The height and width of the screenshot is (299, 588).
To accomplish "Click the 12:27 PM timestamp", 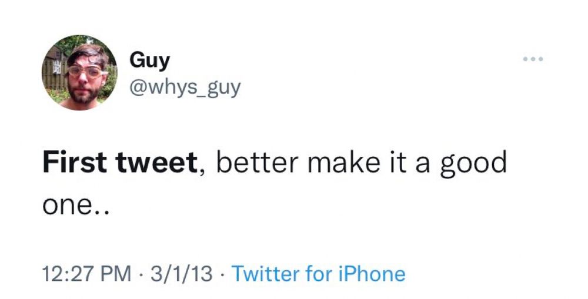I will click(86, 274).
